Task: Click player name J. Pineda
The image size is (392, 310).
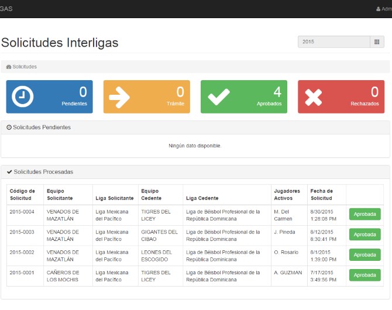Action: (x=284, y=232)
